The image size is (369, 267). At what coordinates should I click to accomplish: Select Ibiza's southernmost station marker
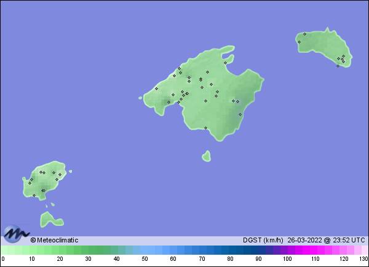[34, 195]
